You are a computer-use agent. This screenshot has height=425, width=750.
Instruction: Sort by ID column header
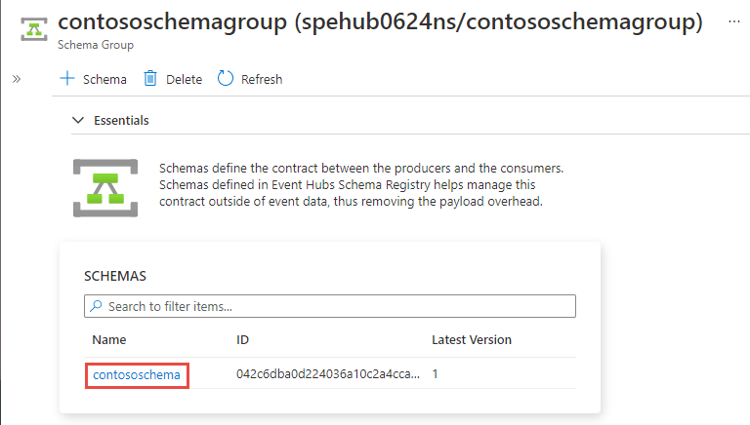coord(242,339)
